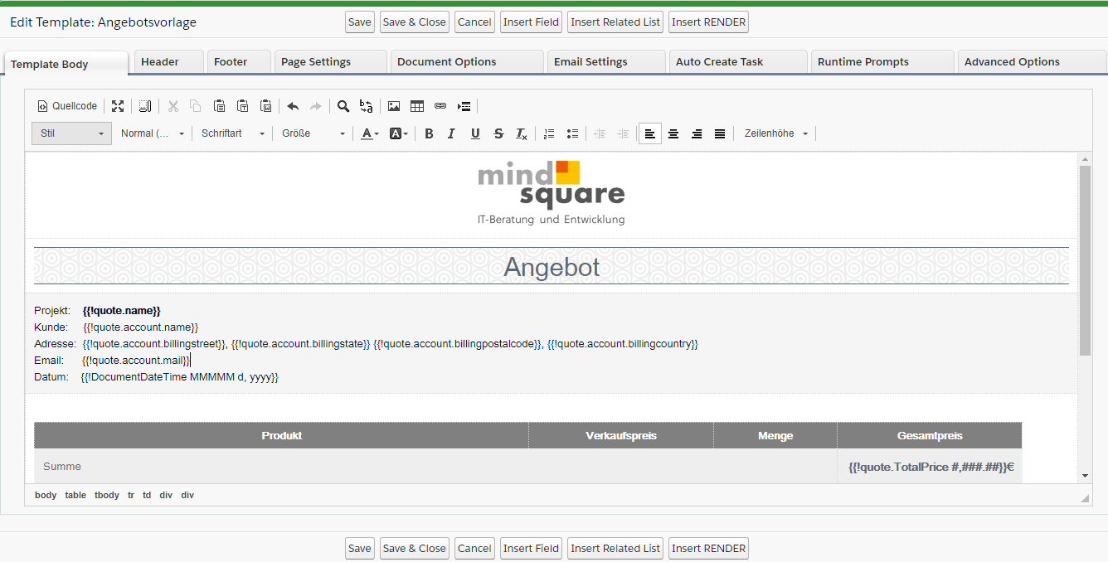Select the Template Body tab
The height and width of the screenshot is (562, 1108).
[x=66, y=64]
